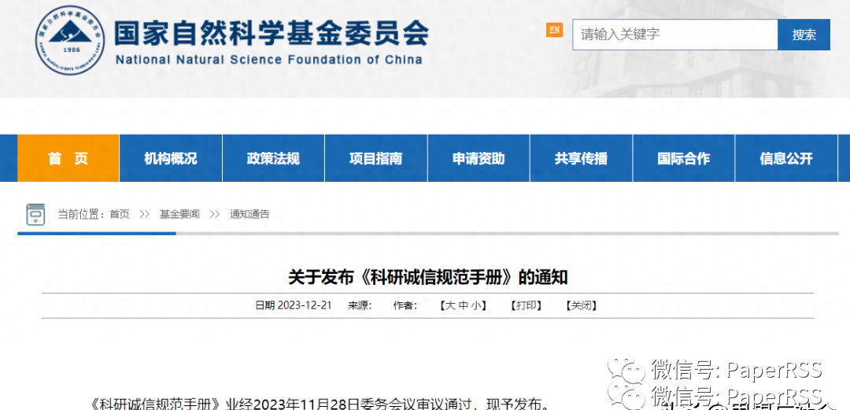Screen dimensions: 850x410
Task: Click the breadcrumb location icon
Action: click(36, 214)
